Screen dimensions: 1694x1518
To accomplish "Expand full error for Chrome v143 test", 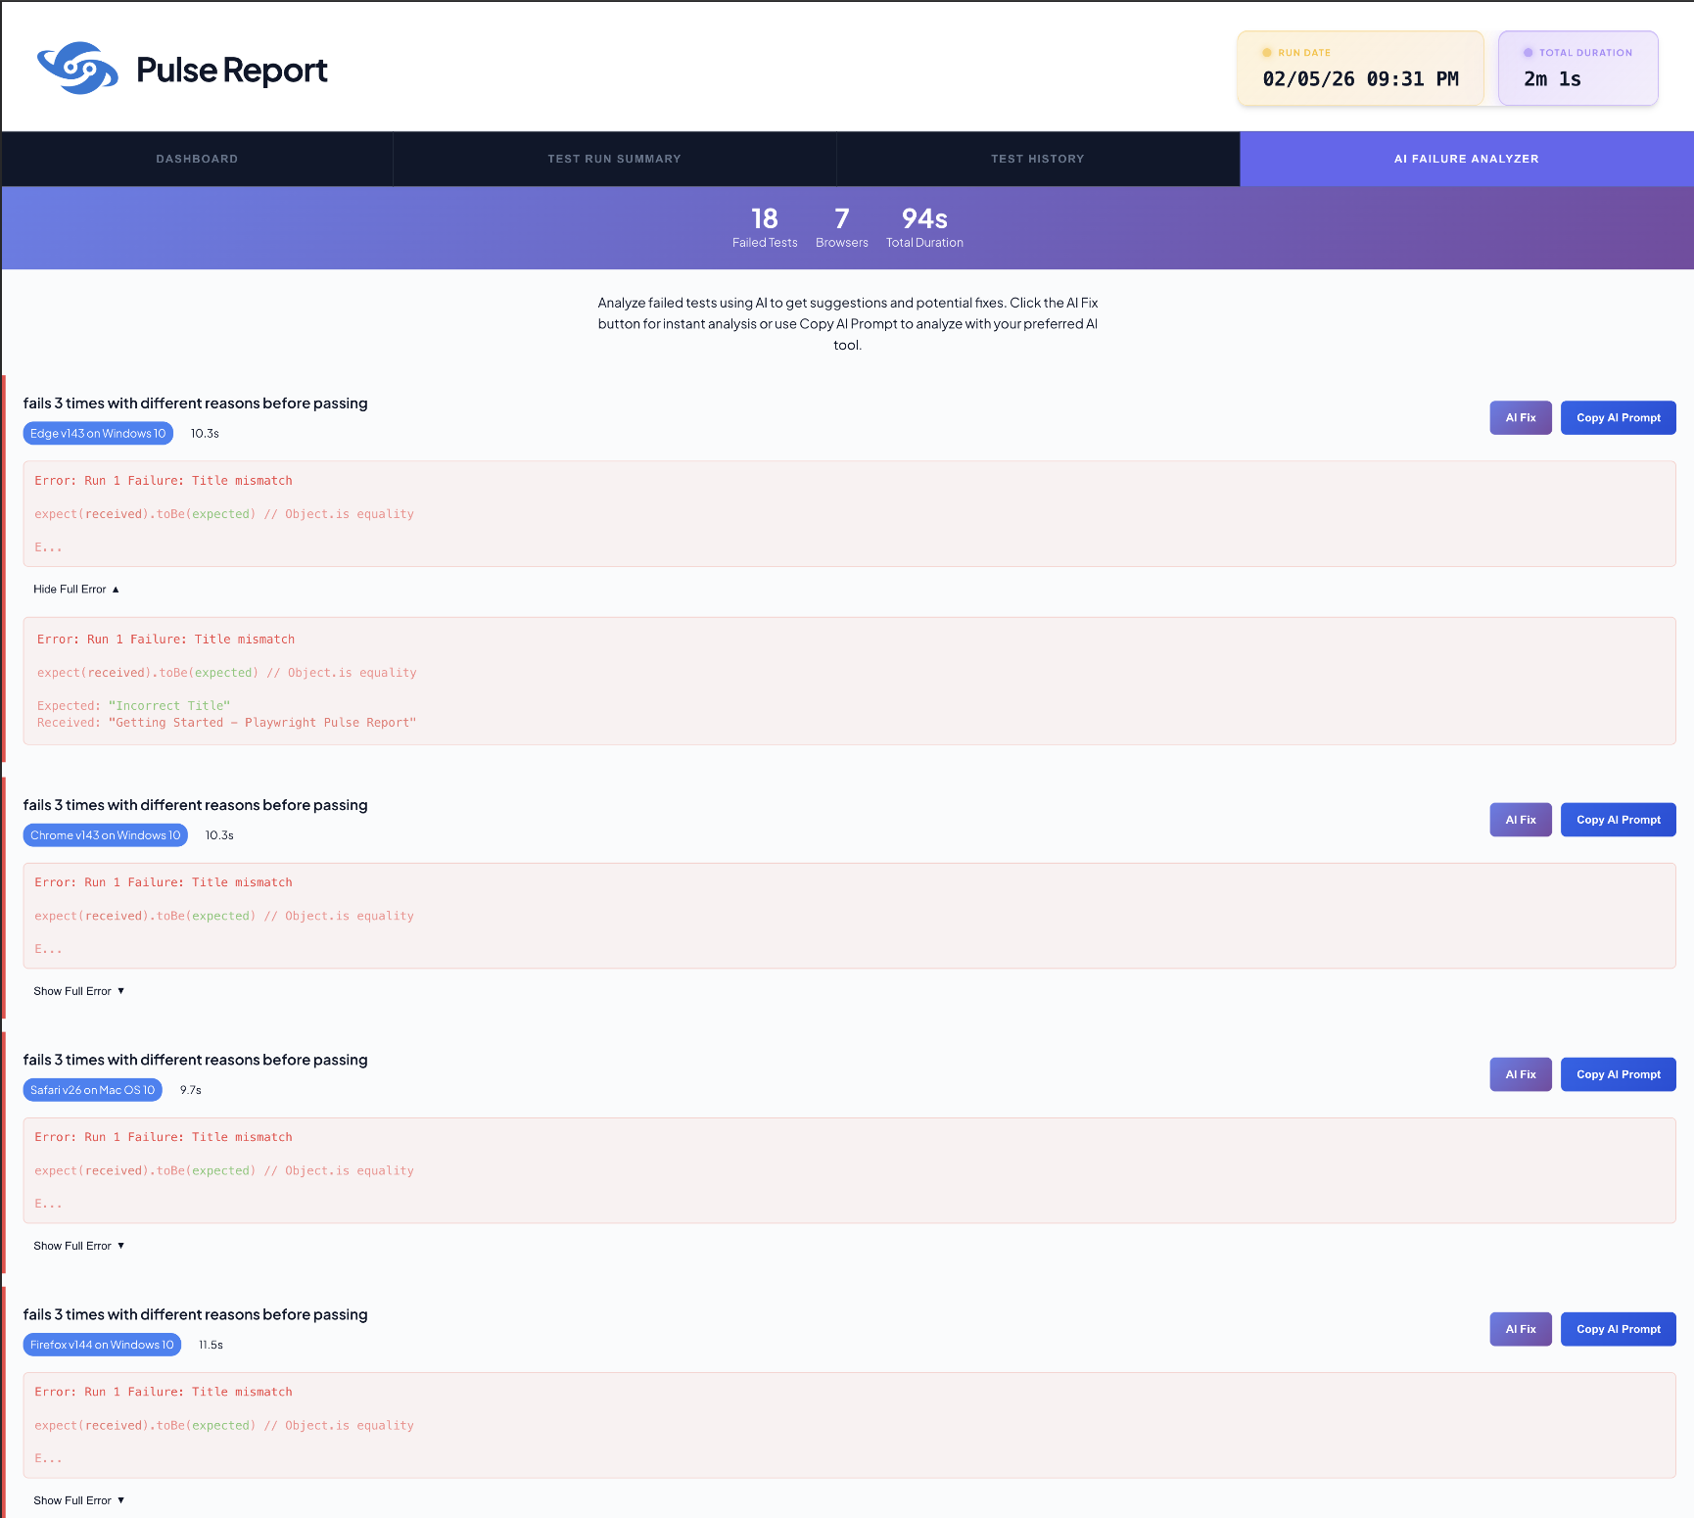I will tap(78, 991).
